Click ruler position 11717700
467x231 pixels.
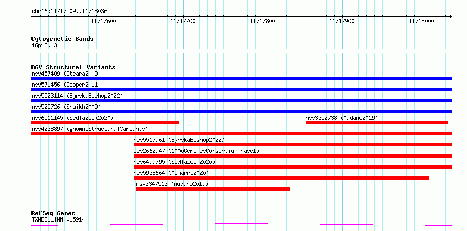click(183, 21)
